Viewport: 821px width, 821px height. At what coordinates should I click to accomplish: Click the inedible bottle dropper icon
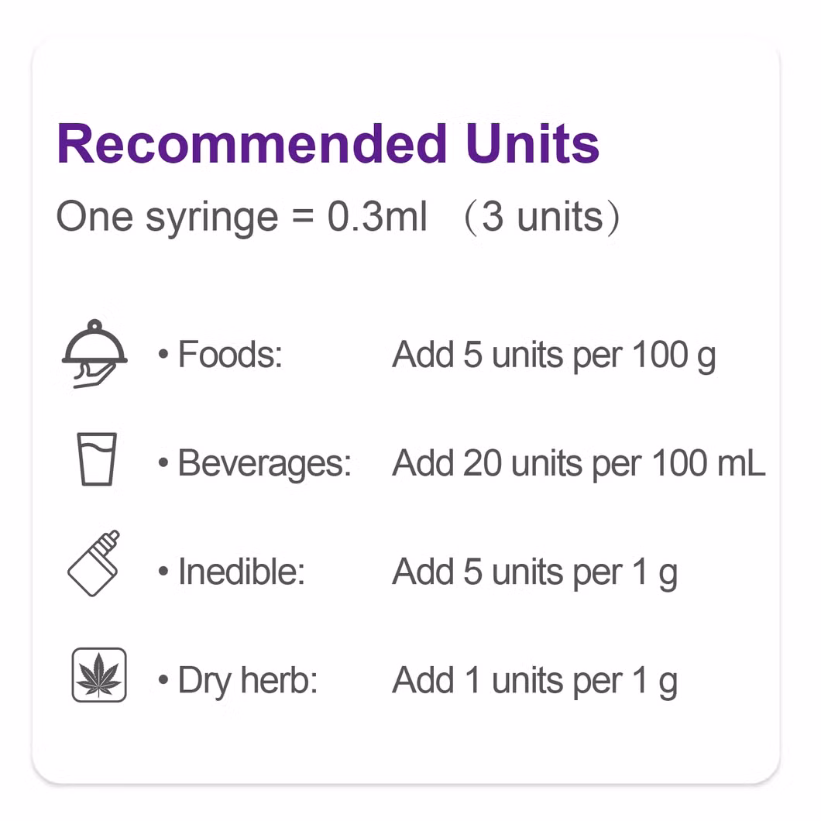(94, 563)
